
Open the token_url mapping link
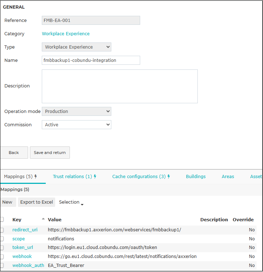tap(23, 248)
